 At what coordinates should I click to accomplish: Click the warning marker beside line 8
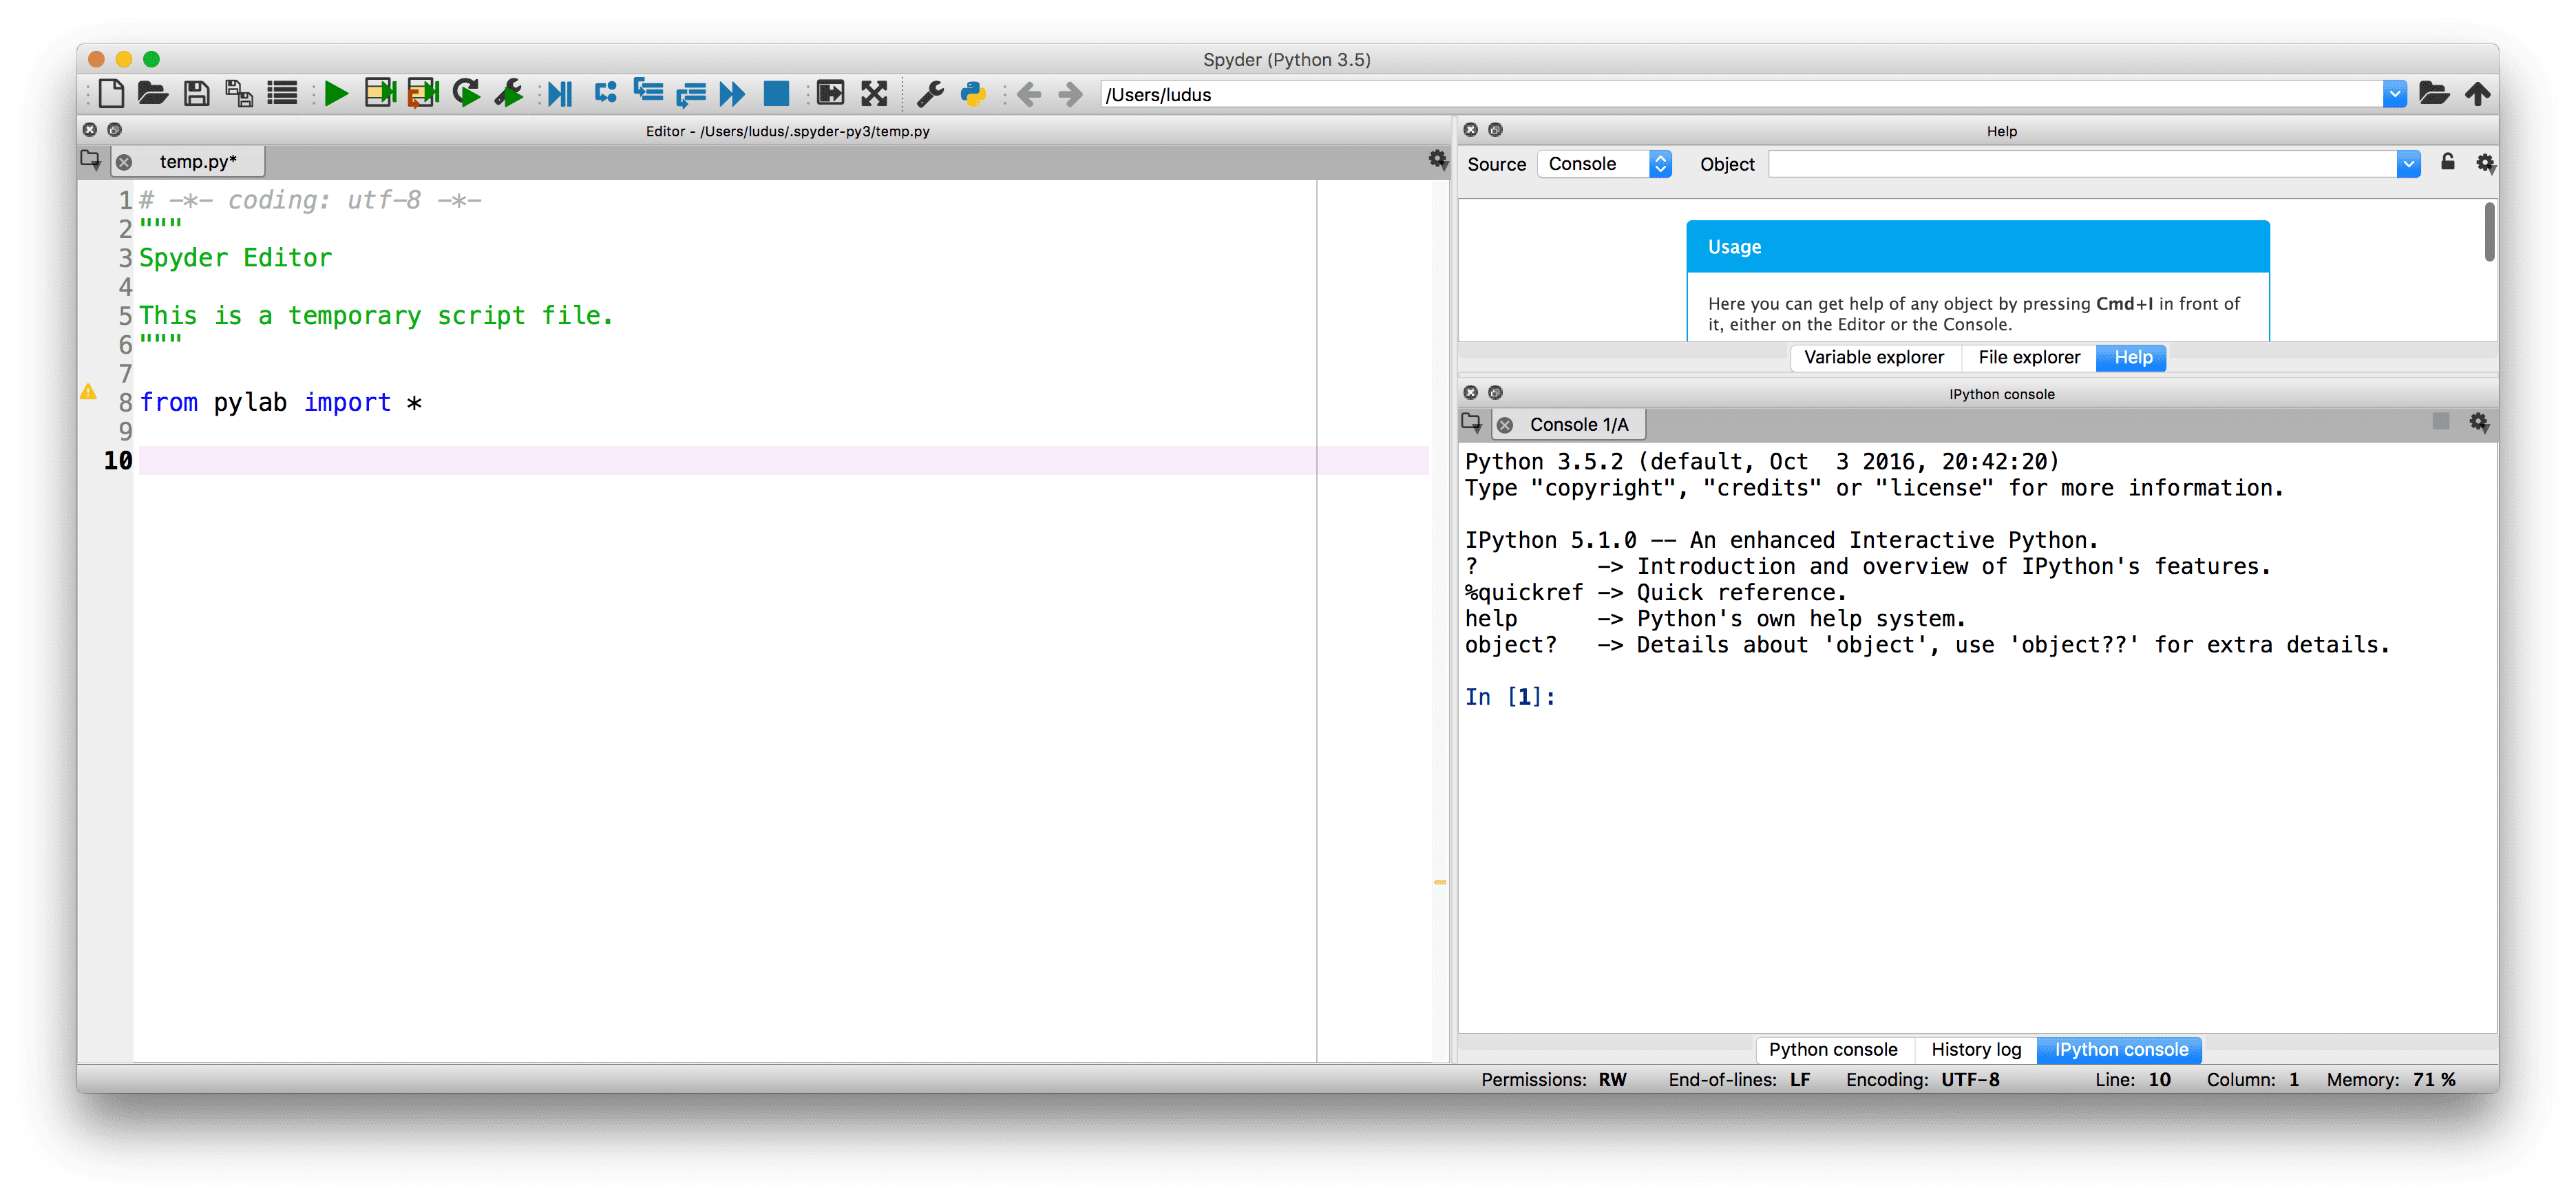click(x=89, y=392)
